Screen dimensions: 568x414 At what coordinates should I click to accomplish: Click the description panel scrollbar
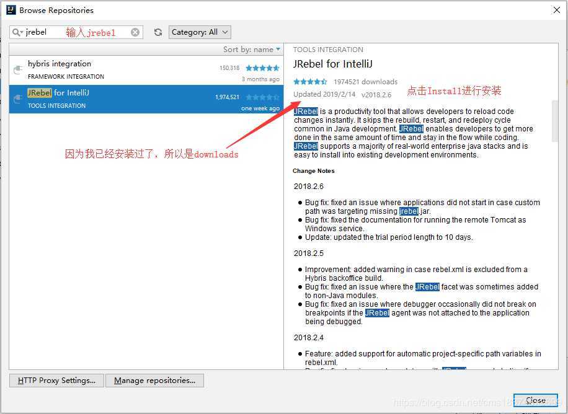coord(555,121)
